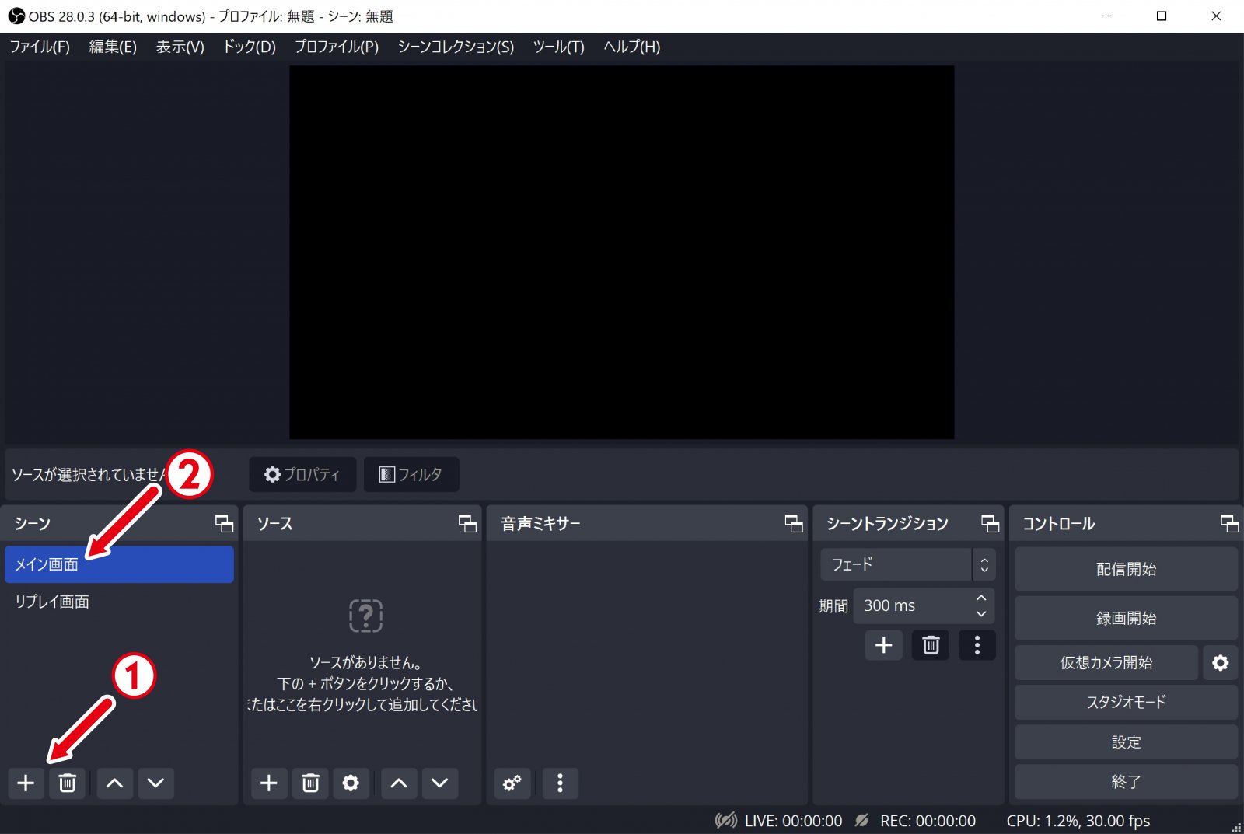Click the question mark placeholder in Sources
This screenshot has height=834, width=1244.
click(365, 616)
